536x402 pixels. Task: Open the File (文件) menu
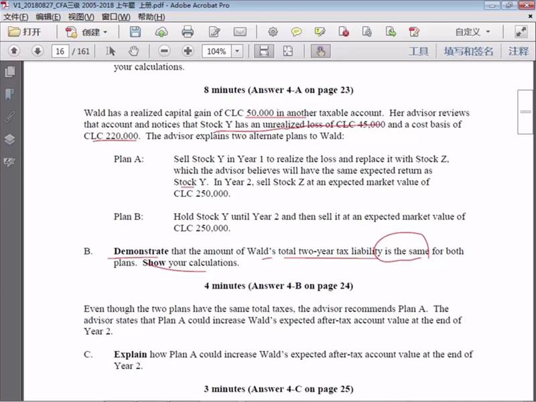click(15, 17)
